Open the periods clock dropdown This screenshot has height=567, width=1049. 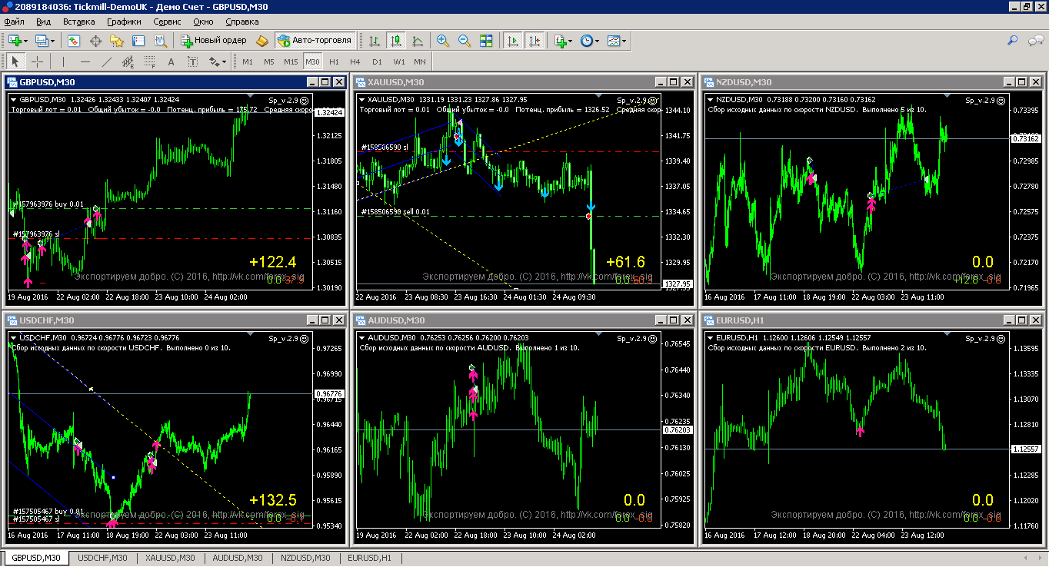click(x=597, y=41)
